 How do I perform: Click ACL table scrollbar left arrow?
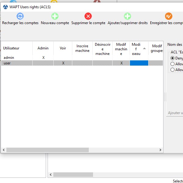tap(4, 150)
